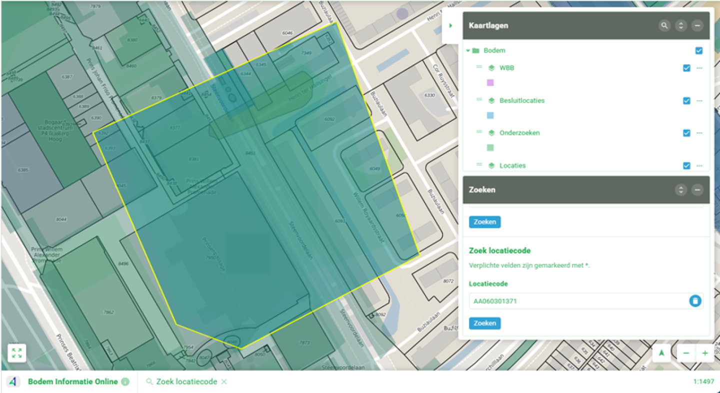Close the Zoek locatiecode tab
This screenshot has height=393, width=720.
(224, 382)
